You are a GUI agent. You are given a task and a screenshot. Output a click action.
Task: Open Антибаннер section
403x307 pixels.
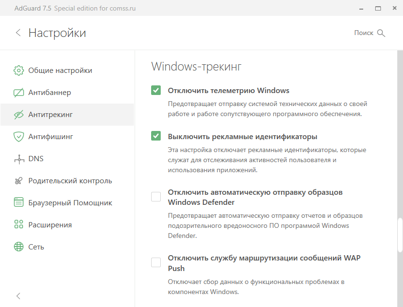click(67, 93)
